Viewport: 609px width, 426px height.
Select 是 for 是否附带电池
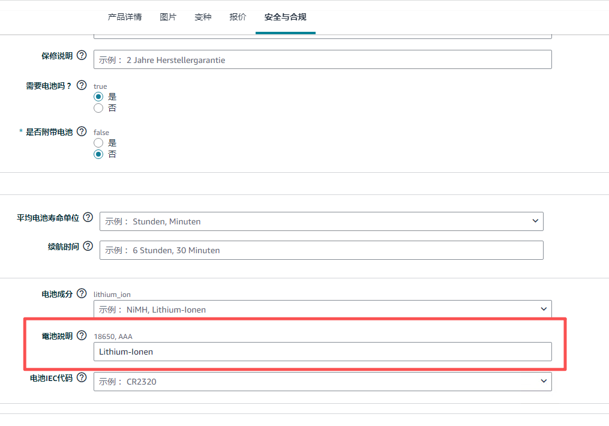[x=98, y=143]
